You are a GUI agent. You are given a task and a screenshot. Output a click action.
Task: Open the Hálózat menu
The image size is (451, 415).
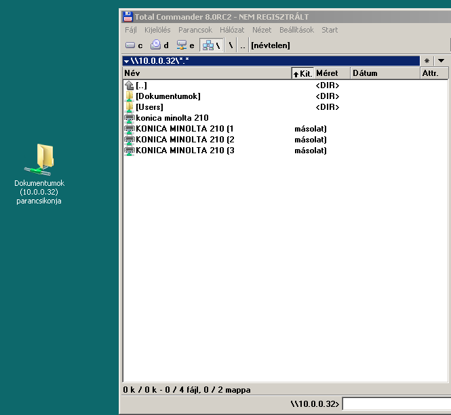(232, 30)
